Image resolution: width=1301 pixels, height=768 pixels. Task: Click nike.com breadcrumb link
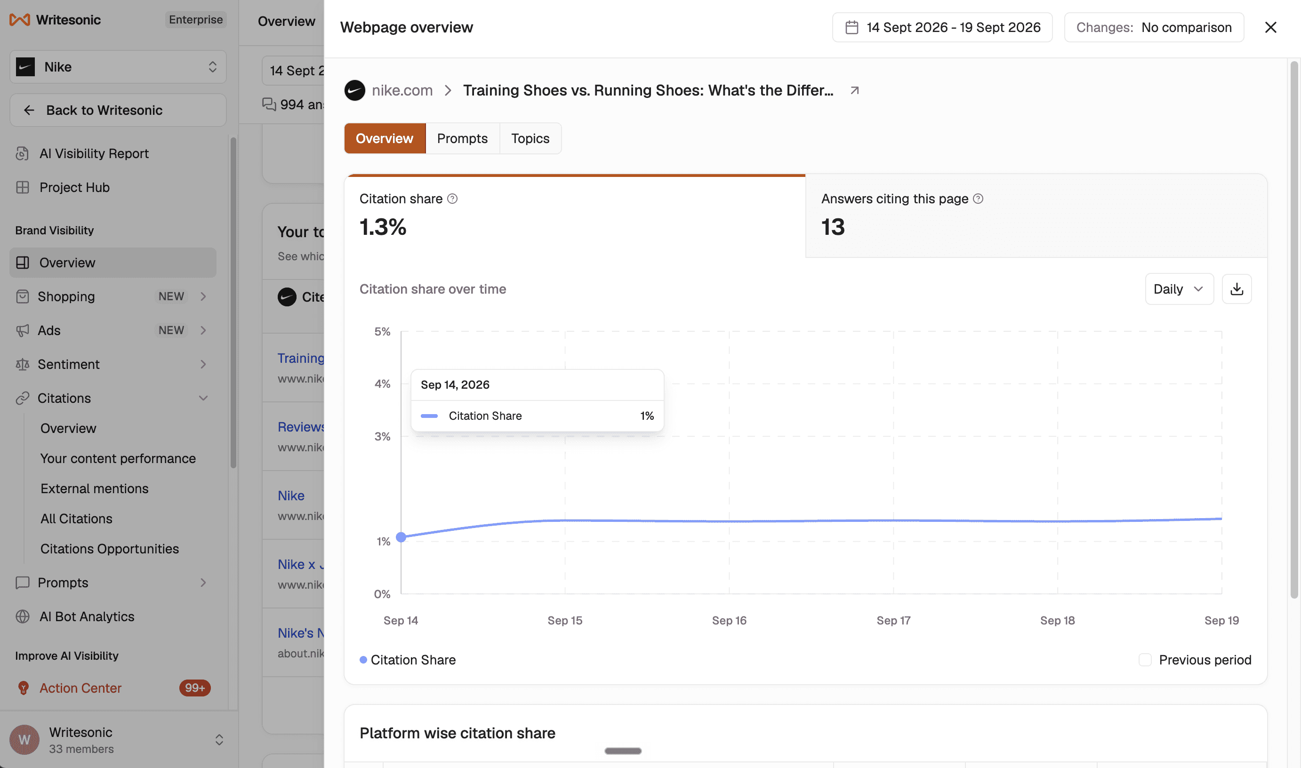[x=402, y=90]
